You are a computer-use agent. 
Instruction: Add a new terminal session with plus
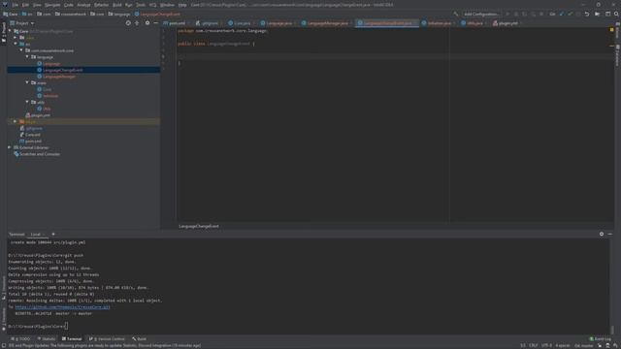coord(53,235)
